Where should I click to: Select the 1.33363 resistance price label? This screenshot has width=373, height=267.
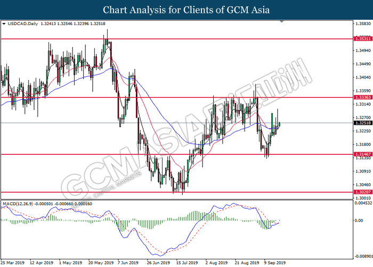pos(363,97)
